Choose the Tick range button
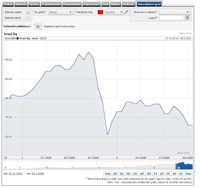The height and width of the screenshot is (188, 201). click(x=107, y=174)
